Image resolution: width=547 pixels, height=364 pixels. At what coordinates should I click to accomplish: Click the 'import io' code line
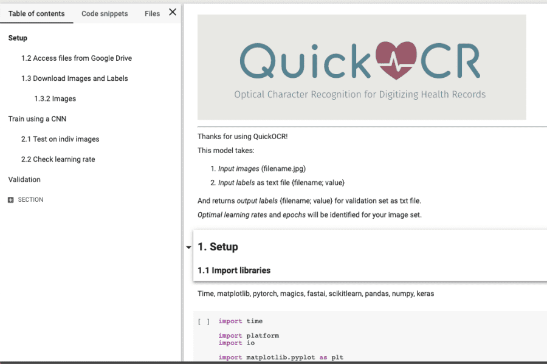coord(236,343)
